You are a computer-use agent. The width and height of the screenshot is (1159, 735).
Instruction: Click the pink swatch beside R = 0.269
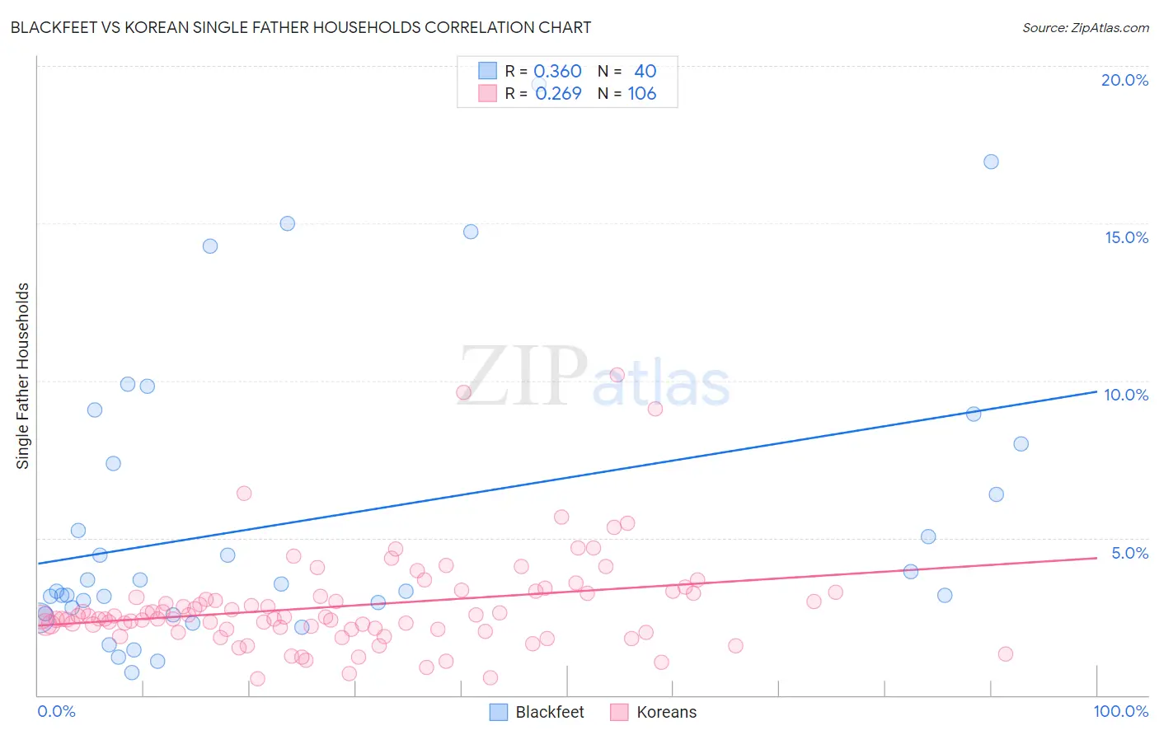click(488, 93)
